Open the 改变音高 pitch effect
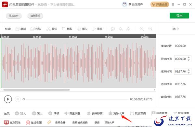This screenshot has width=195, height=127. point(160,113)
